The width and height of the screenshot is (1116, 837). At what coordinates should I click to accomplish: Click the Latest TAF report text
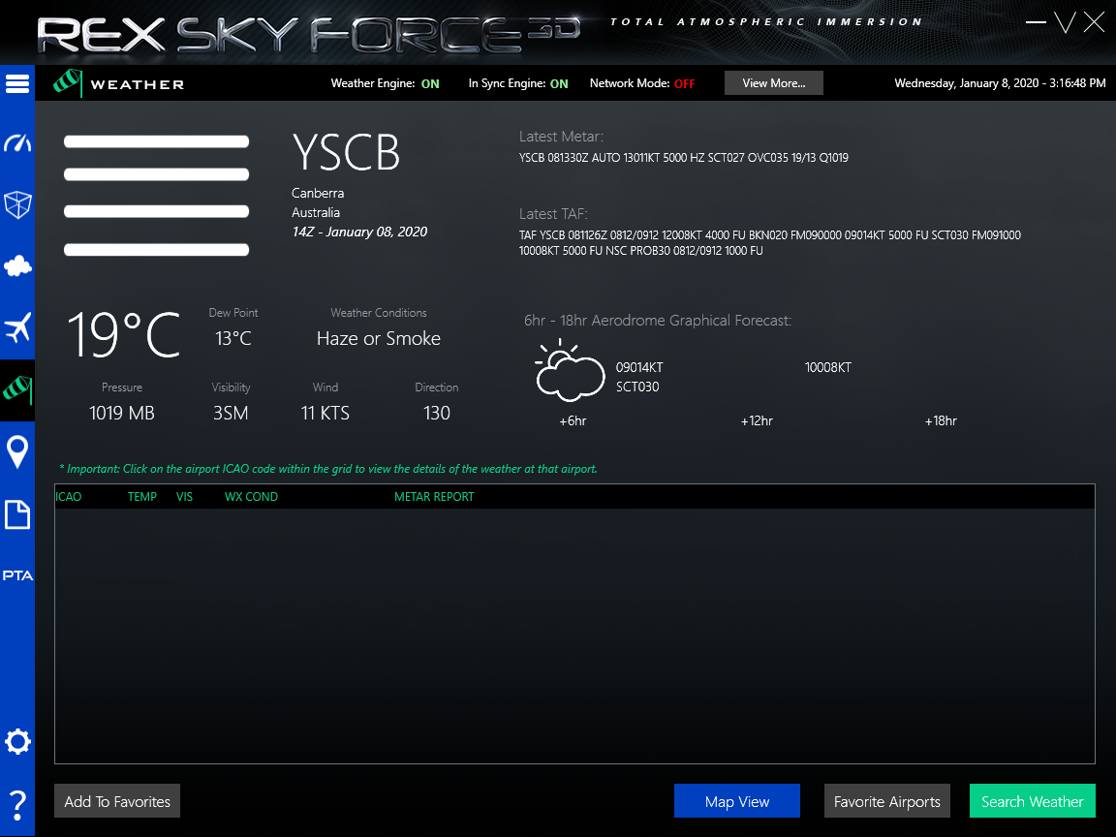[x=769, y=243]
